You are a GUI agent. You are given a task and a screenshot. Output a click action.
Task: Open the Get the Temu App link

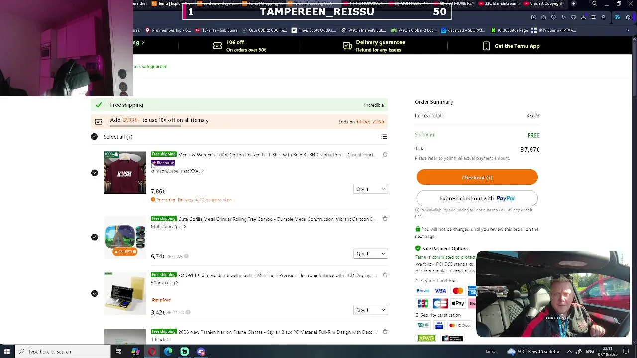[x=517, y=46]
